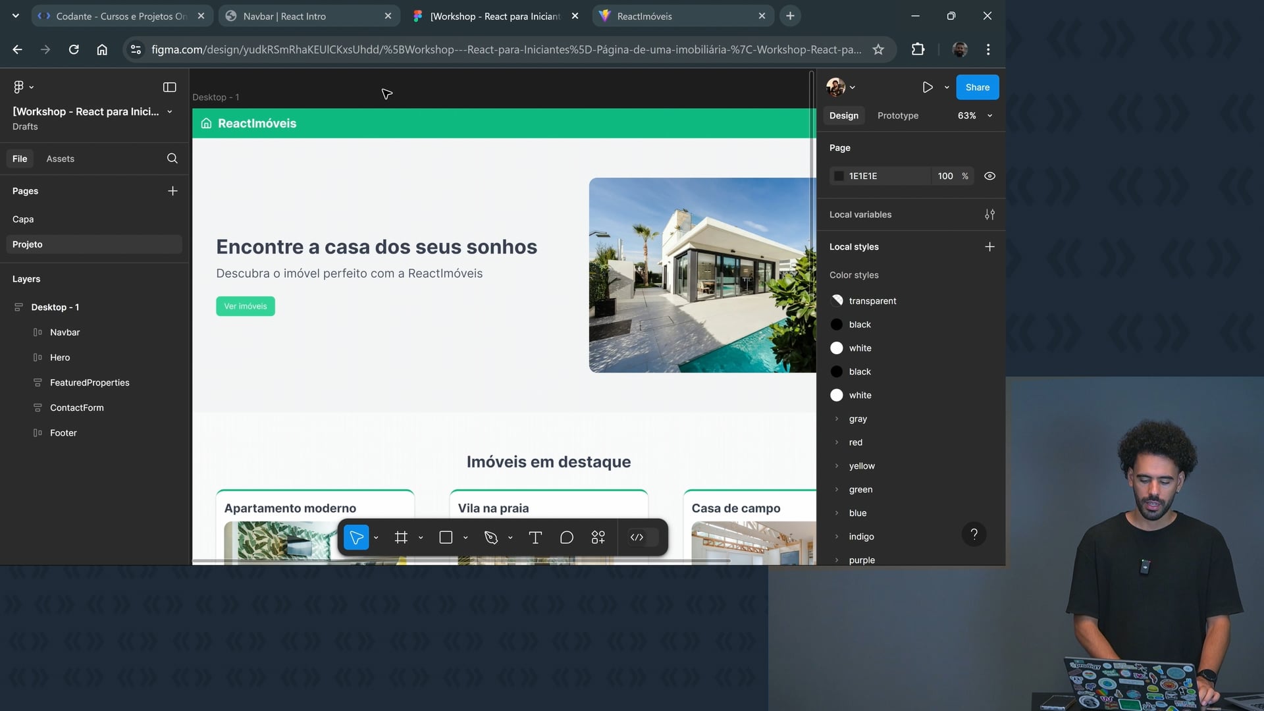Image resolution: width=1264 pixels, height=711 pixels.
Task: Select the Frame tool in toolbar
Action: point(401,538)
